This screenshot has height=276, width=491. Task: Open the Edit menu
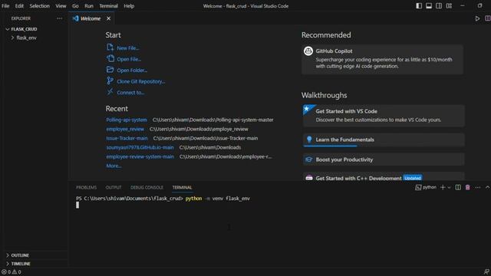[19, 6]
